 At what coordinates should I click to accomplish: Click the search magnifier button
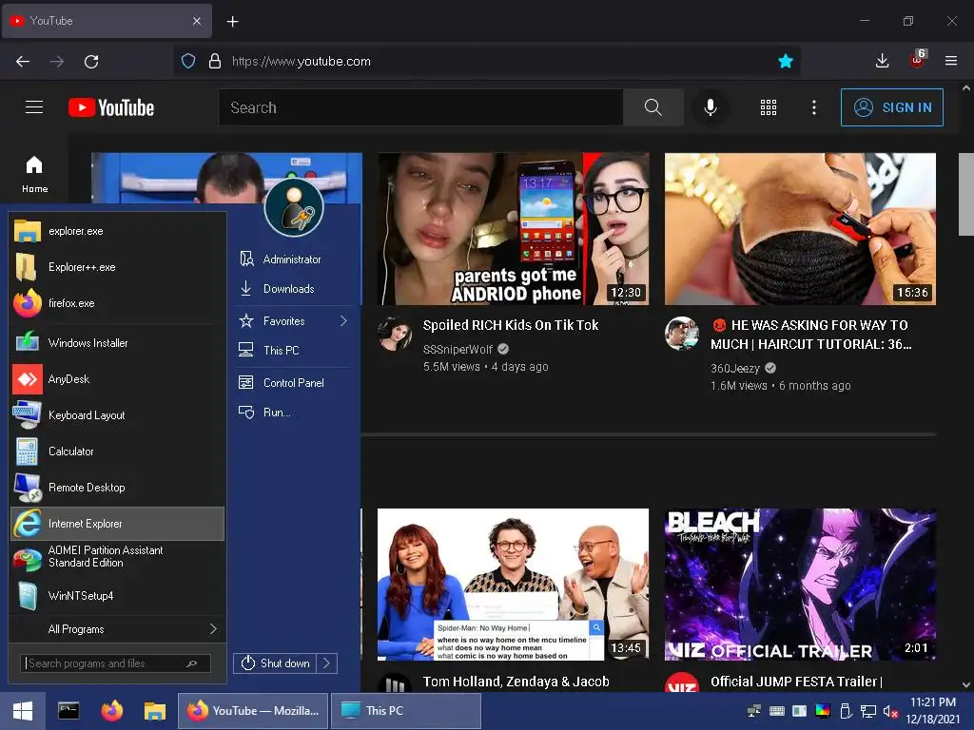click(653, 107)
